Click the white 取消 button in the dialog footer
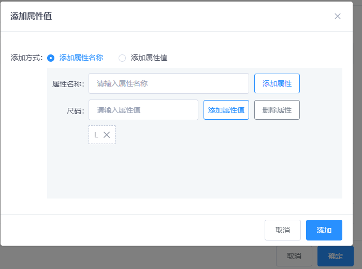Viewport: 362px width, 269px height. pos(282,230)
